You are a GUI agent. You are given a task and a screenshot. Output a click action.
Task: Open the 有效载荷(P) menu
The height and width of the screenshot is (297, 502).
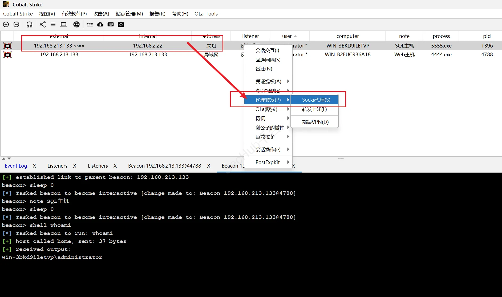tap(74, 14)
